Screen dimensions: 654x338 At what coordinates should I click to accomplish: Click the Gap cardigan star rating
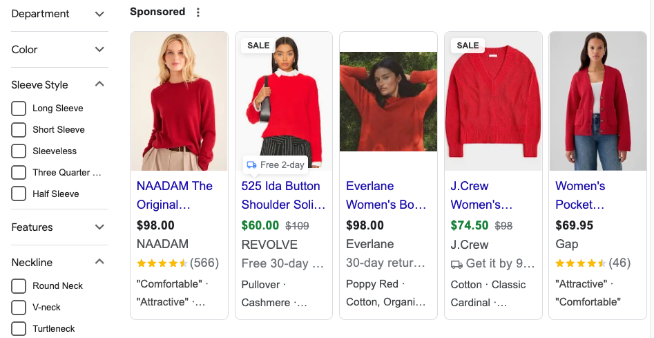coord(581,263)
